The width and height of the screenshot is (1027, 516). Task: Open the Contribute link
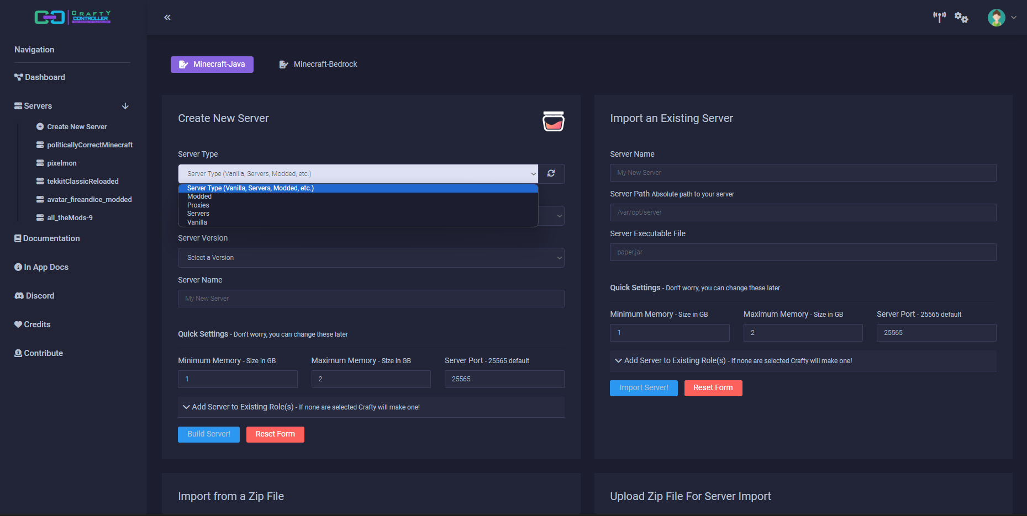pos(39,353)
